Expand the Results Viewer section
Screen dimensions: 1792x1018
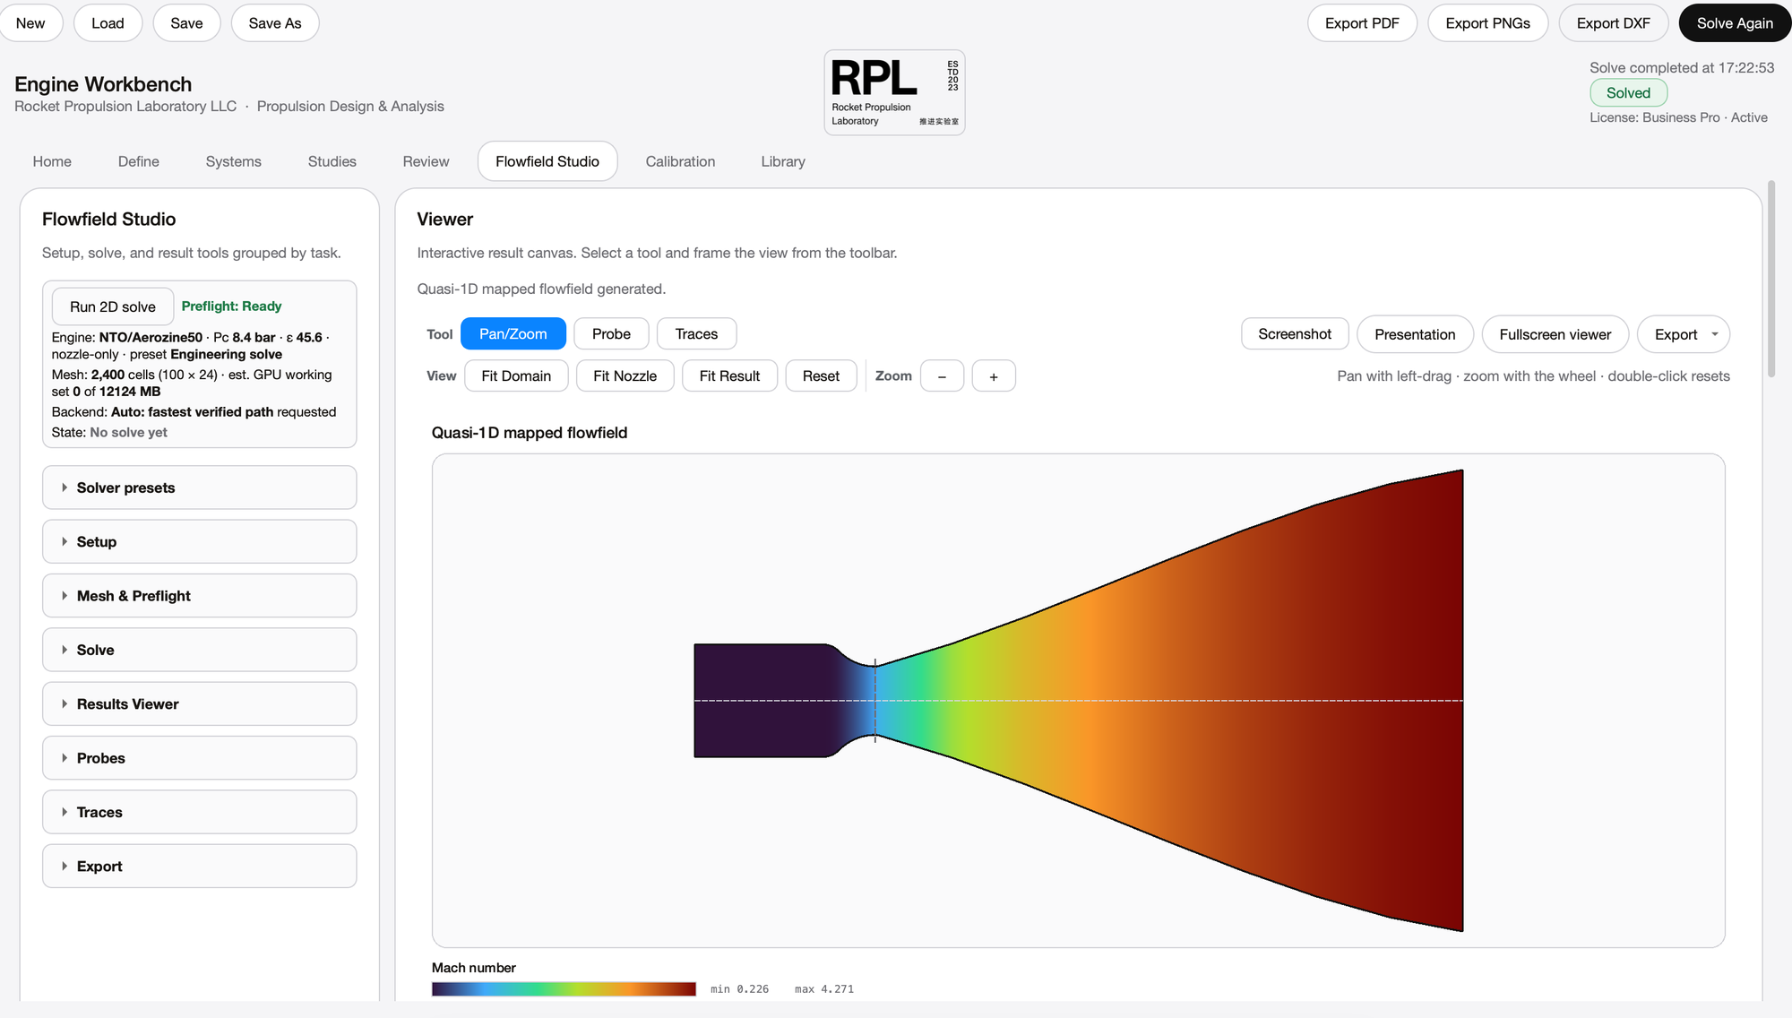pyautogui.click(x=199, y=703)
